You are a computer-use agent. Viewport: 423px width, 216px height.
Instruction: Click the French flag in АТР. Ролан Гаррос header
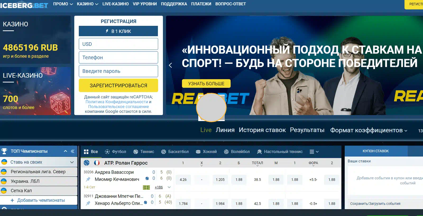click(97, 163)
